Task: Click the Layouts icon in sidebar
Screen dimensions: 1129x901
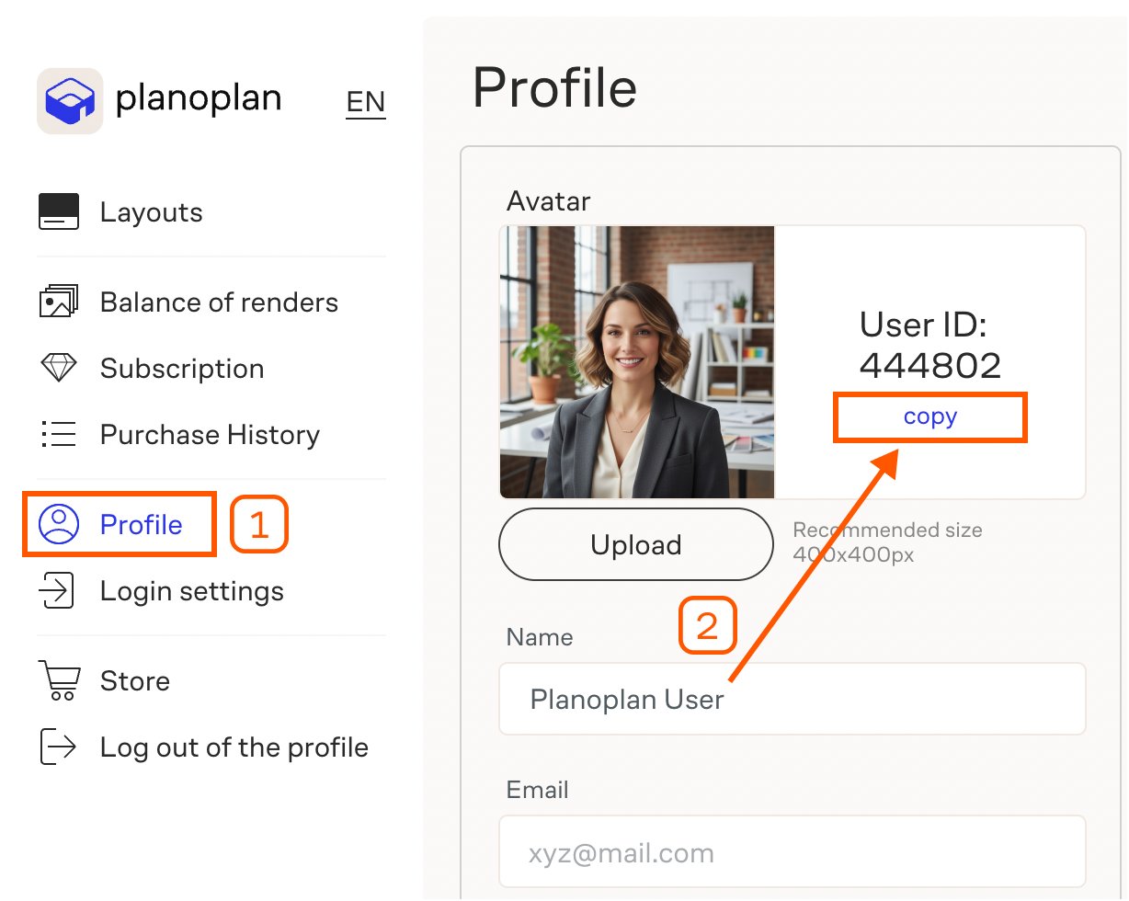Action: pos(59,212)
